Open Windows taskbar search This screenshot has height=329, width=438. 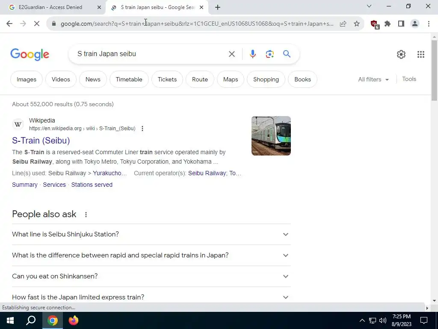click(31, 320)
